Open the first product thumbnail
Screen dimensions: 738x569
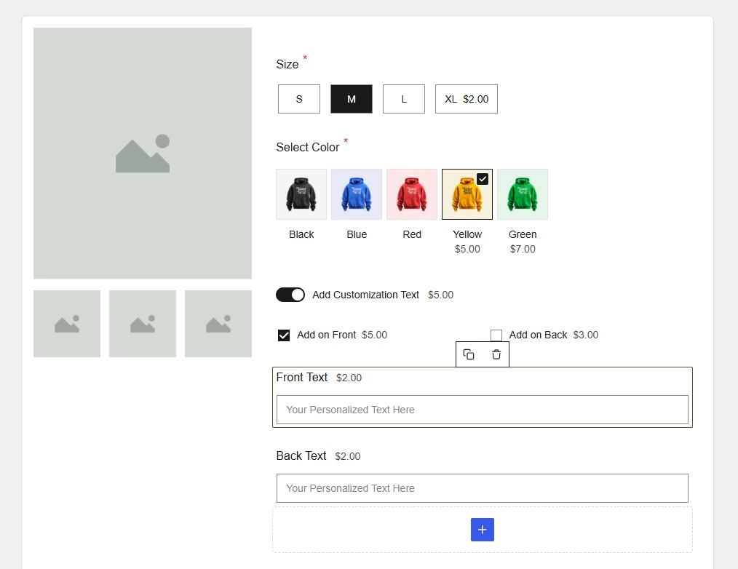click(67, 324)
